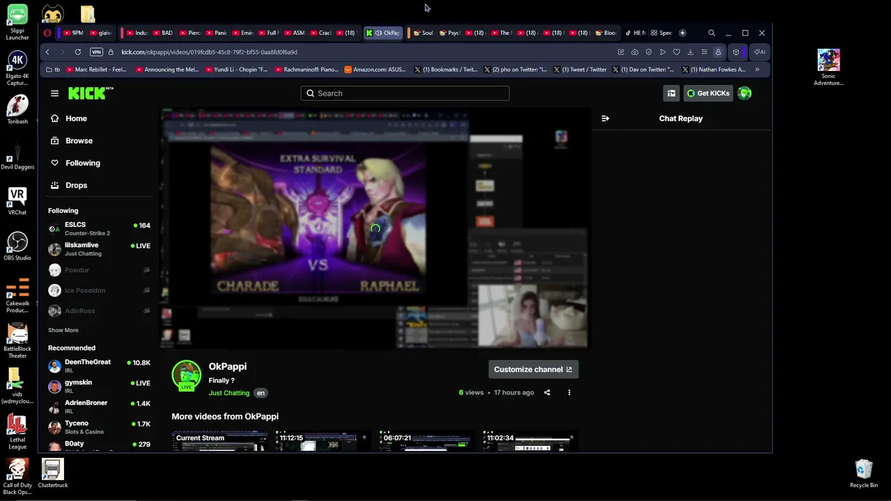This screenshot has height=501, width=891.
Task: Open a new browser tab with plus
Action: tap(682, 33)
